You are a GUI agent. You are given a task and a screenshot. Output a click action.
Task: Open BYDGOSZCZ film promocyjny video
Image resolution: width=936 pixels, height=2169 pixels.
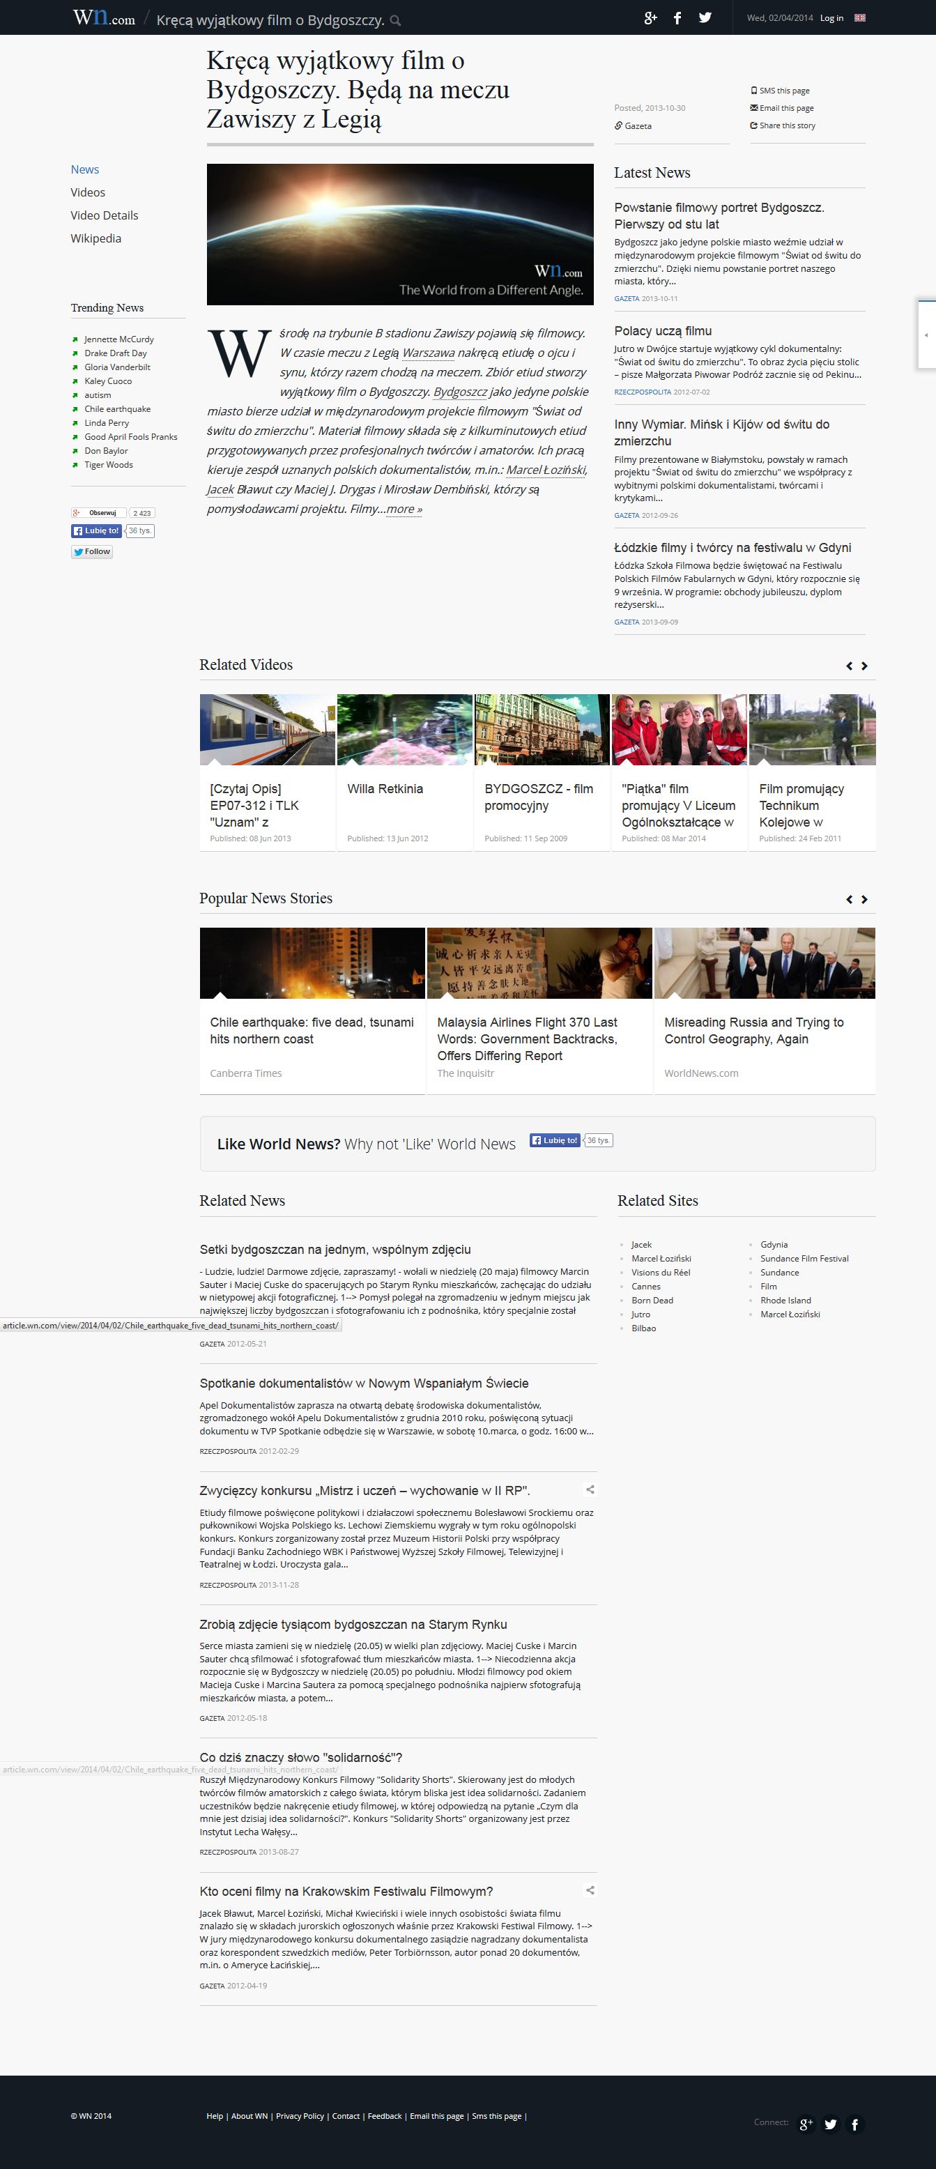coord(542,729)
